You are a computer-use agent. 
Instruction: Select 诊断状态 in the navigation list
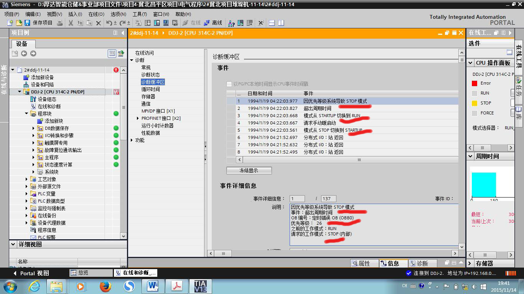(x=150, y=75)
